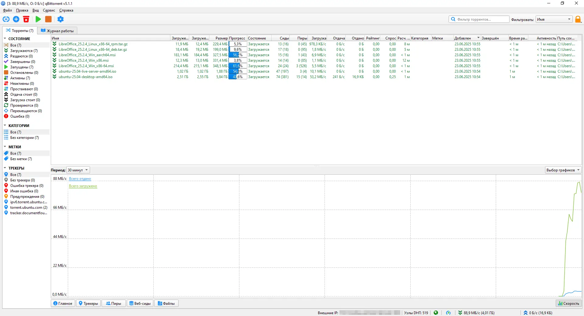This screenshot has width=584, height=316.
Task: Click the red delete torrent icon
Action: tap(26, 19)
